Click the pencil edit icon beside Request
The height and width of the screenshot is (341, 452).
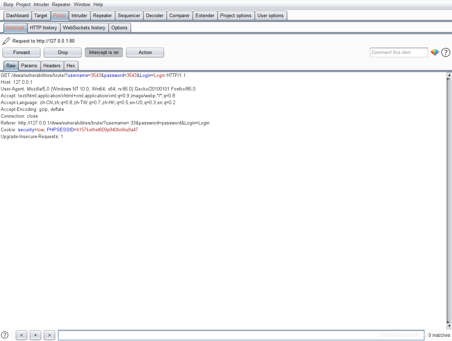pos(6,41)
